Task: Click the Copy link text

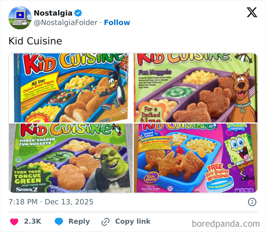Action: [133, 222]
